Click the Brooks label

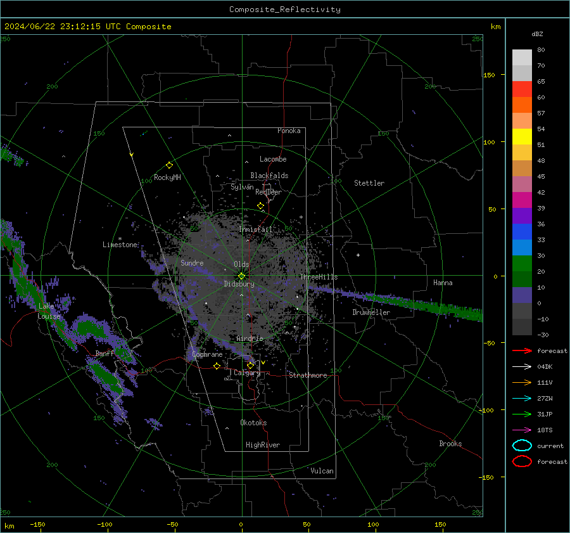click(450, 444)
